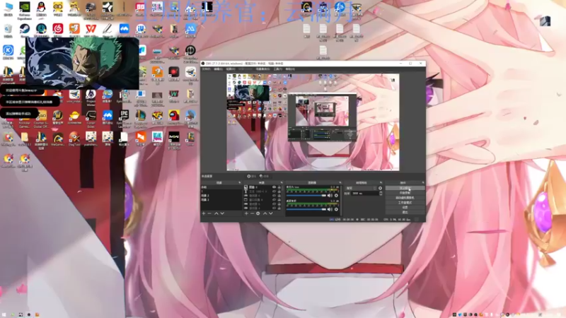
Task: Pop out Scene Transitions dock header icon
Action: point(381,183)
